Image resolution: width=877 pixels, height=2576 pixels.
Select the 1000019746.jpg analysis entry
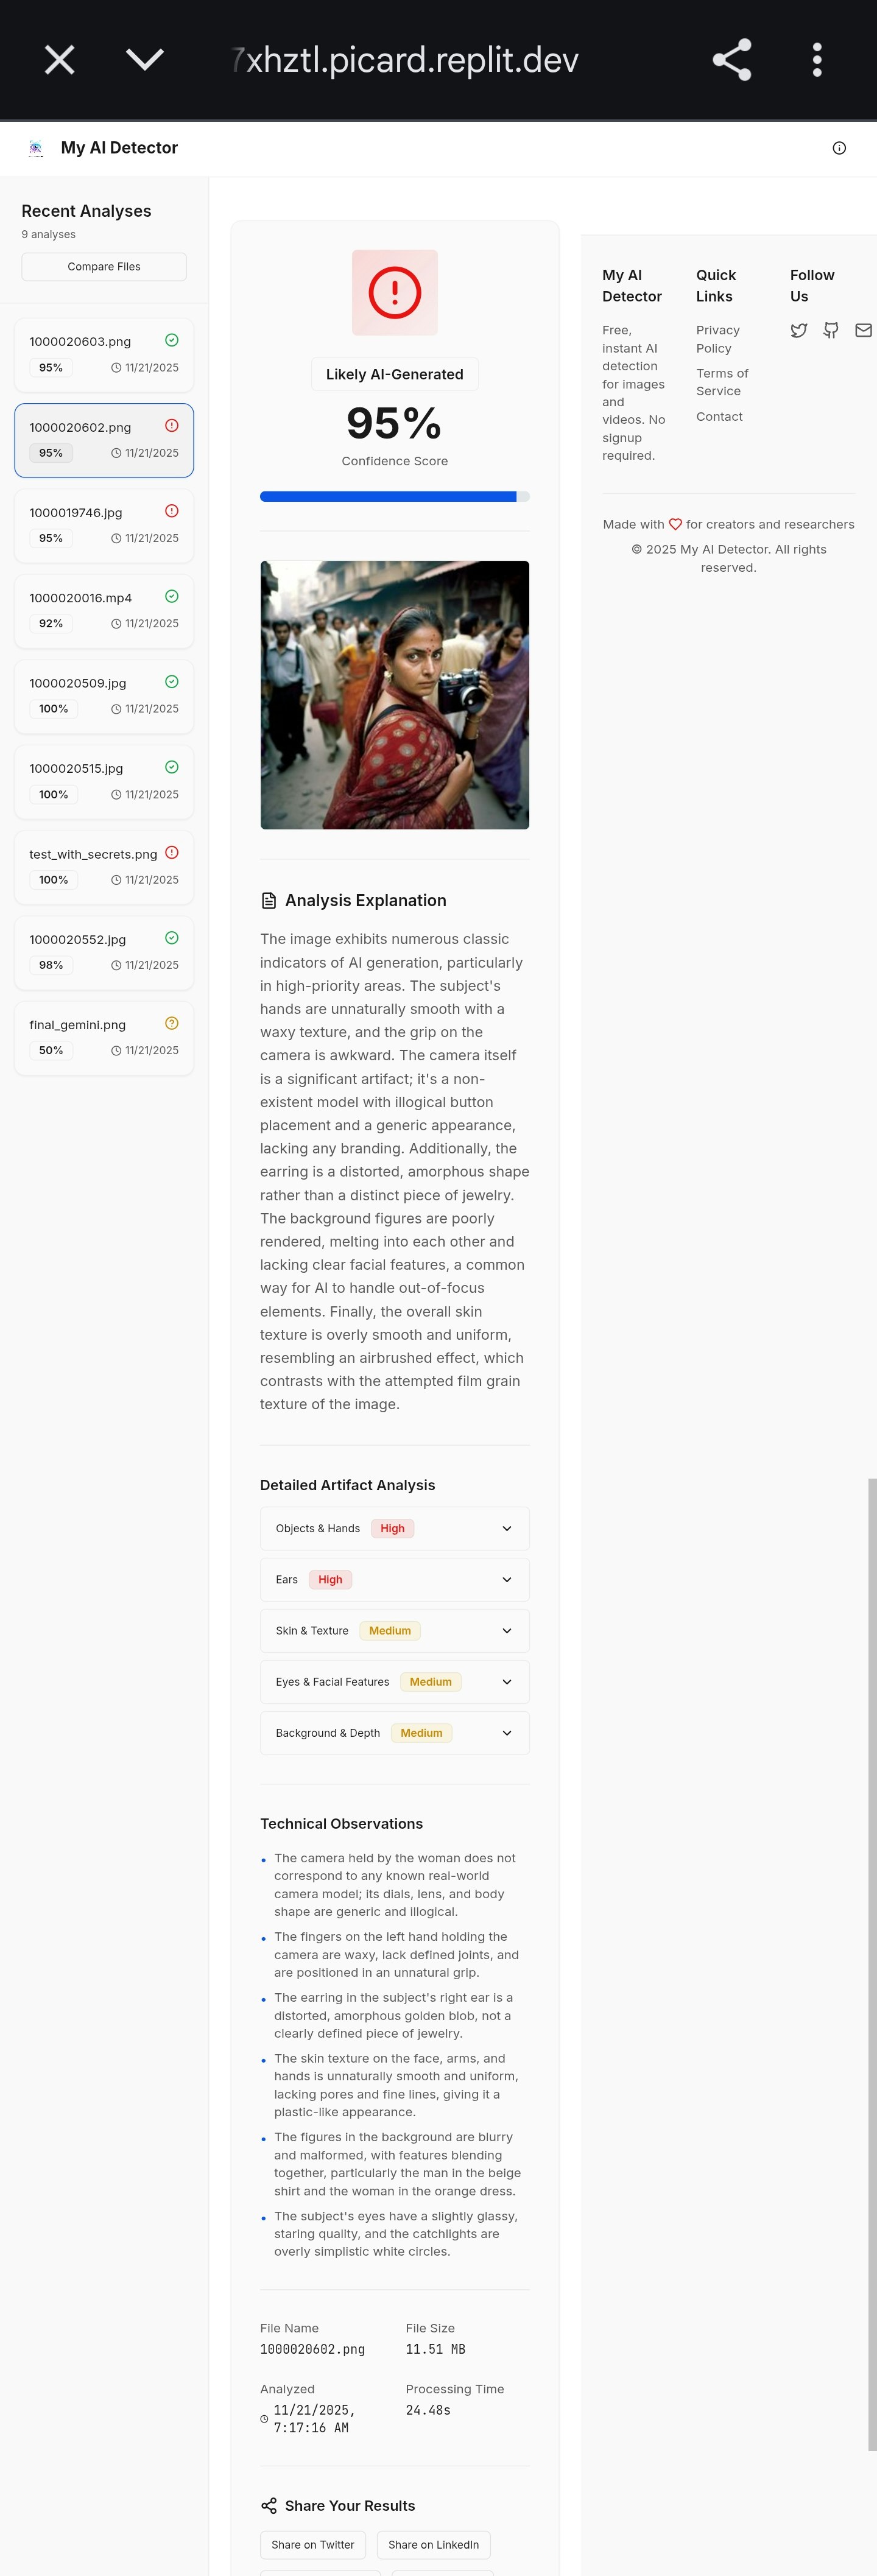(x=103, y=525)
